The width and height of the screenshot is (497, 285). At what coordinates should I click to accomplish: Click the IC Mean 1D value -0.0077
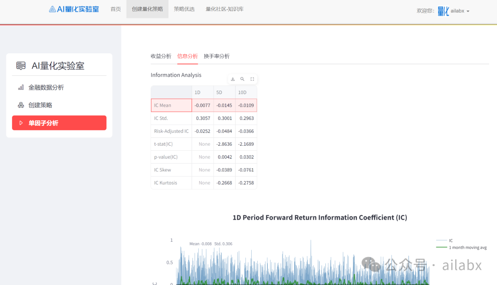tap(203, 105)
